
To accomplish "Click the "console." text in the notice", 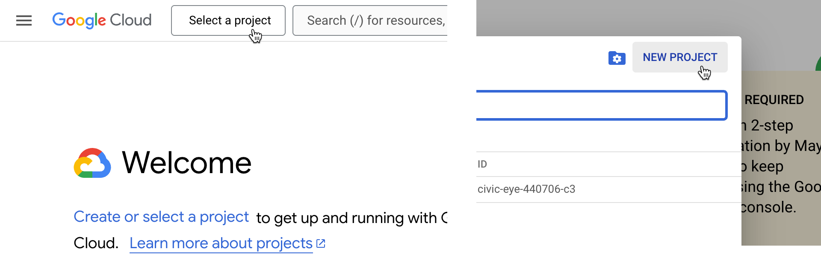I will pos(768,207).
